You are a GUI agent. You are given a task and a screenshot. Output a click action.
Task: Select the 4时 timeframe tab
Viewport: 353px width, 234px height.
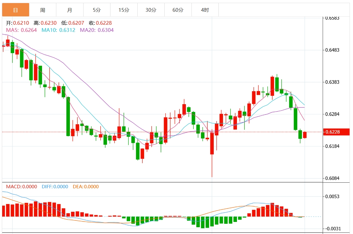(205, 10)
